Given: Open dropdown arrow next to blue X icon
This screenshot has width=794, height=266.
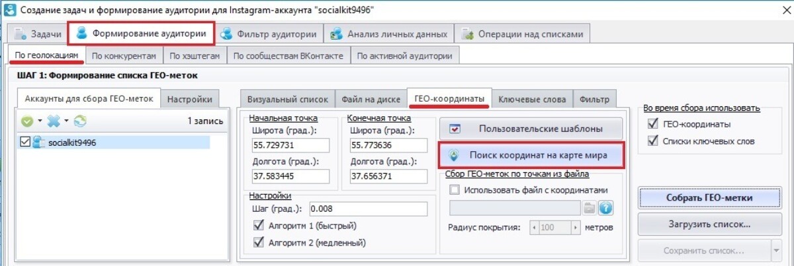Looking at the screenshot, I should point(66,122).
